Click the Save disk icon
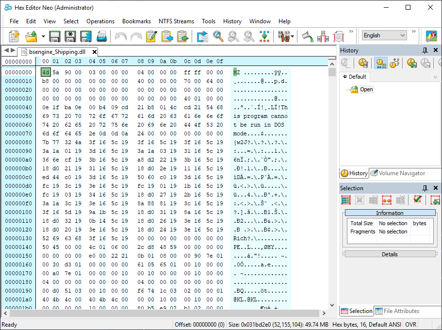Image resolution: width=442 pixels, height=330 pixels. point(55,36)
